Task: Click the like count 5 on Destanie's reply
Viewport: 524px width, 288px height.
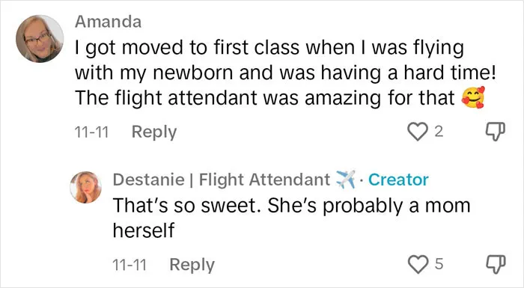Action: 439,264
